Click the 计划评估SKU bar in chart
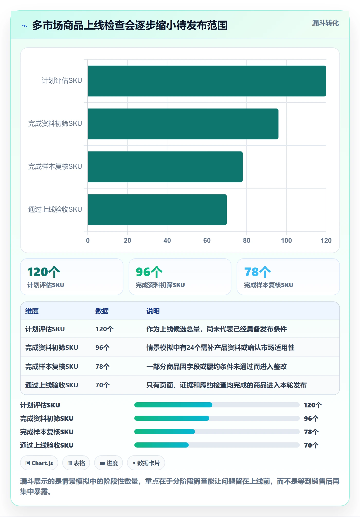The width and height of the screenshot is (360, 517). pos(207,81)
